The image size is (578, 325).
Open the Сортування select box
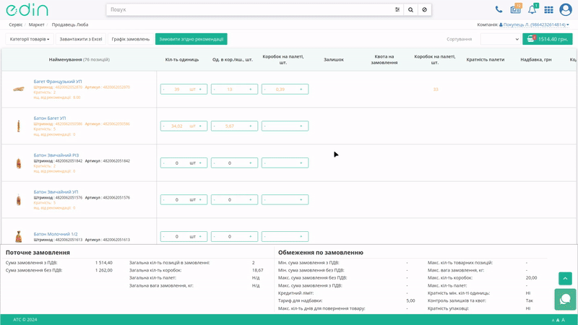pos(500,39)
